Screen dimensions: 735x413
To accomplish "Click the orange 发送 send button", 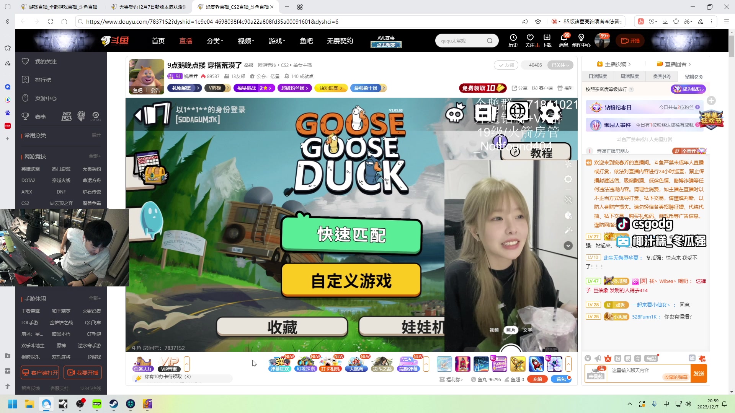I will click(699, 374).
